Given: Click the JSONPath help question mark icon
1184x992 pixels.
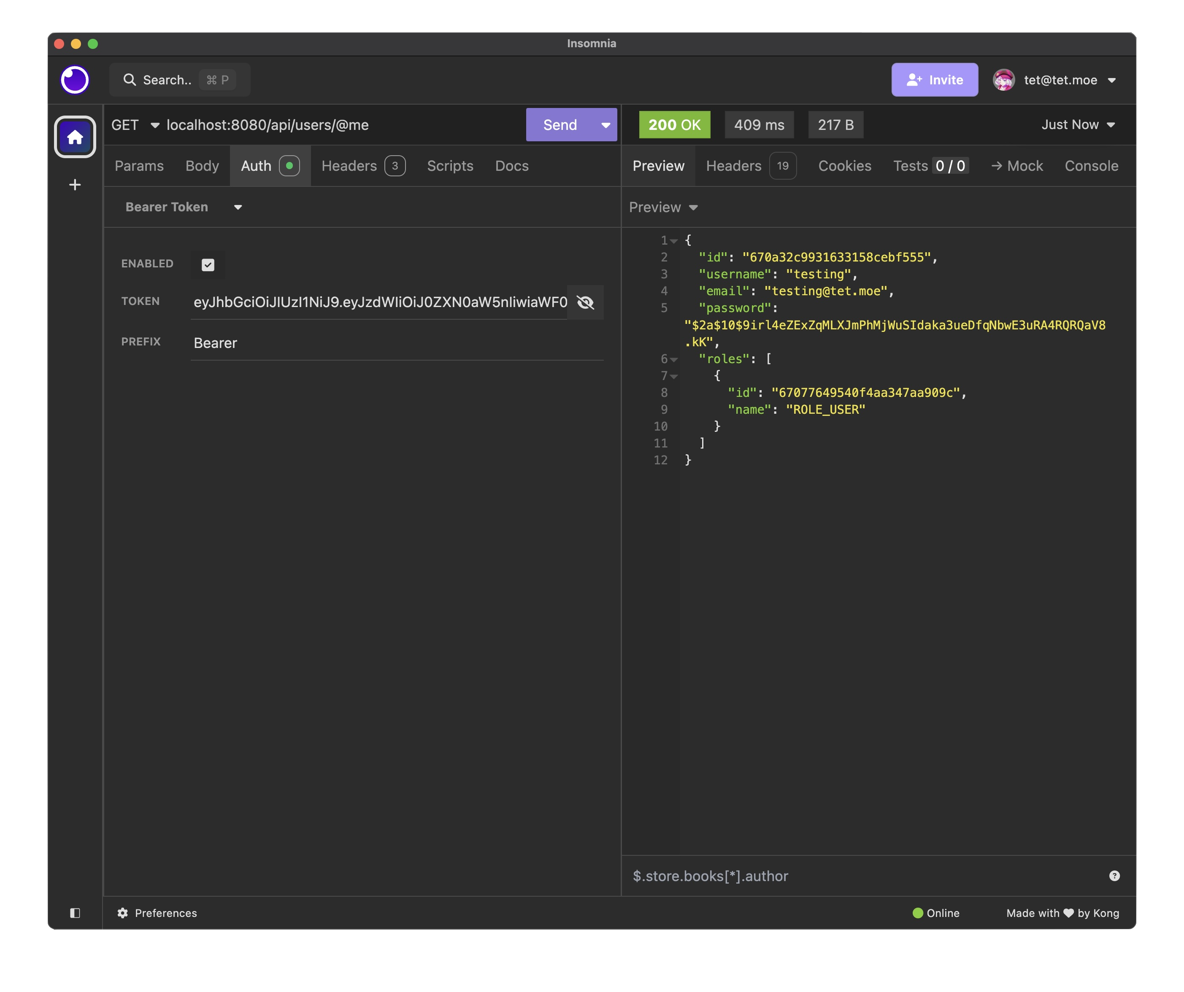Looking at the screenshot, I should [1115, 875].
